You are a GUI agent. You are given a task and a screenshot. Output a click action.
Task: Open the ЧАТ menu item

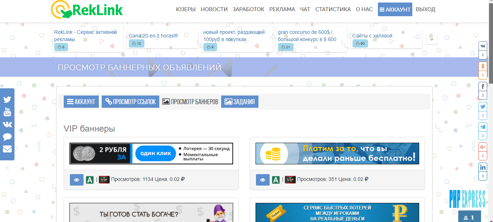point(305,9)
